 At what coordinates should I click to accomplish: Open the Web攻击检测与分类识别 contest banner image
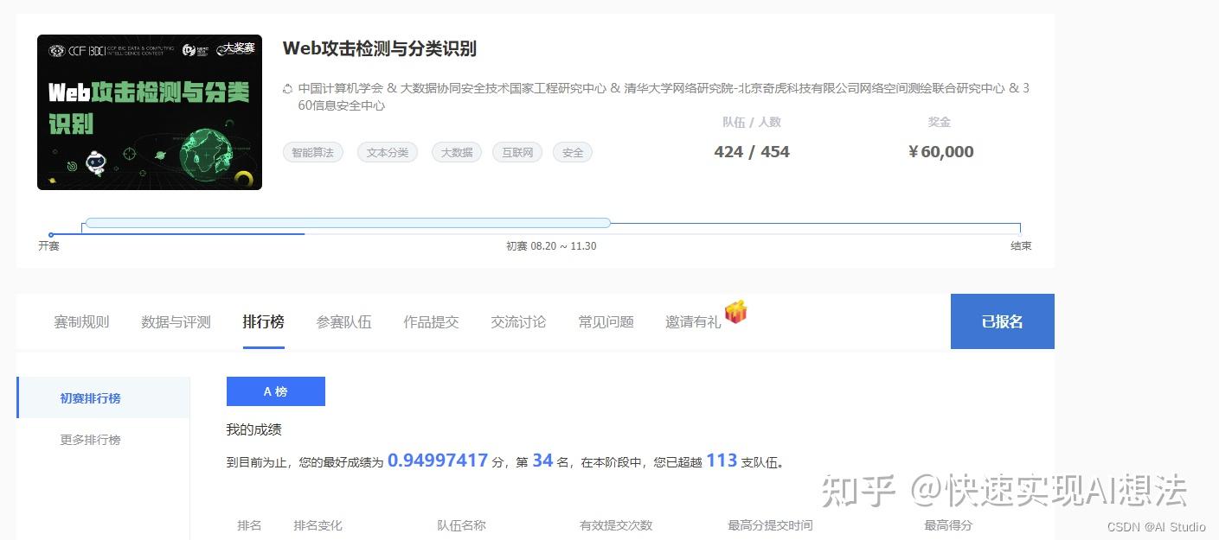pyautogui.click(x=149, y=112)
